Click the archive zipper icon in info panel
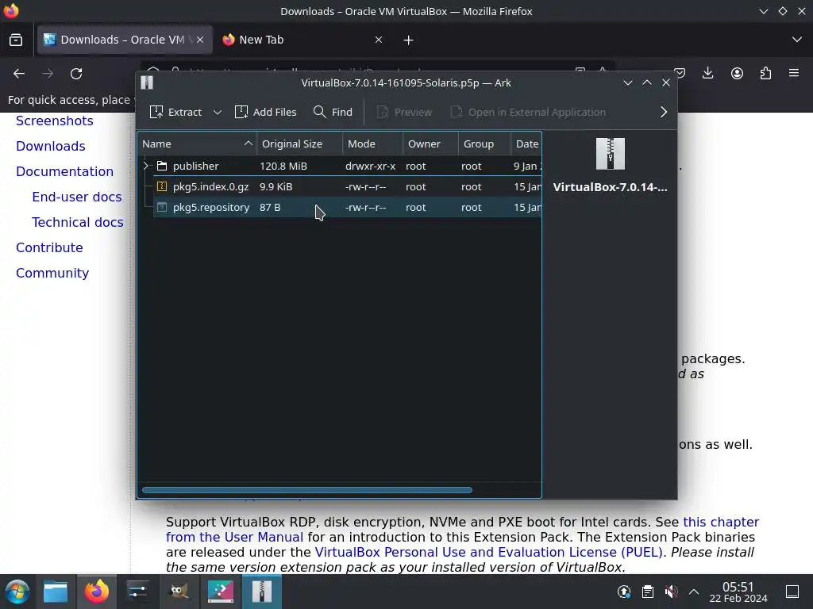813x609 pixels. (611, 154)
